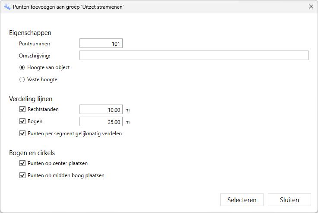Click the Puntnummer input field
This screenshot has width=318, height=213.
click(x=101, y=44)
